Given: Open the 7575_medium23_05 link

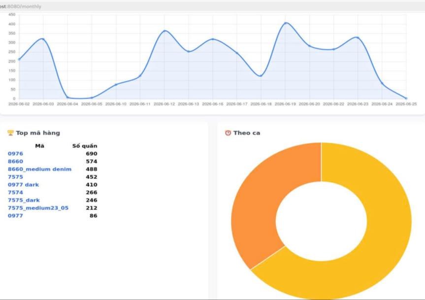Looking at the screenshot, I should click(x=38, y=208).
